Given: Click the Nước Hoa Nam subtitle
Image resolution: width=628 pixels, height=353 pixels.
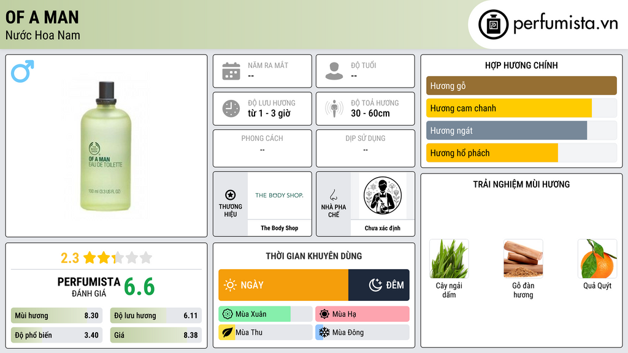Looking at the screenshot, I should (43, 35).
